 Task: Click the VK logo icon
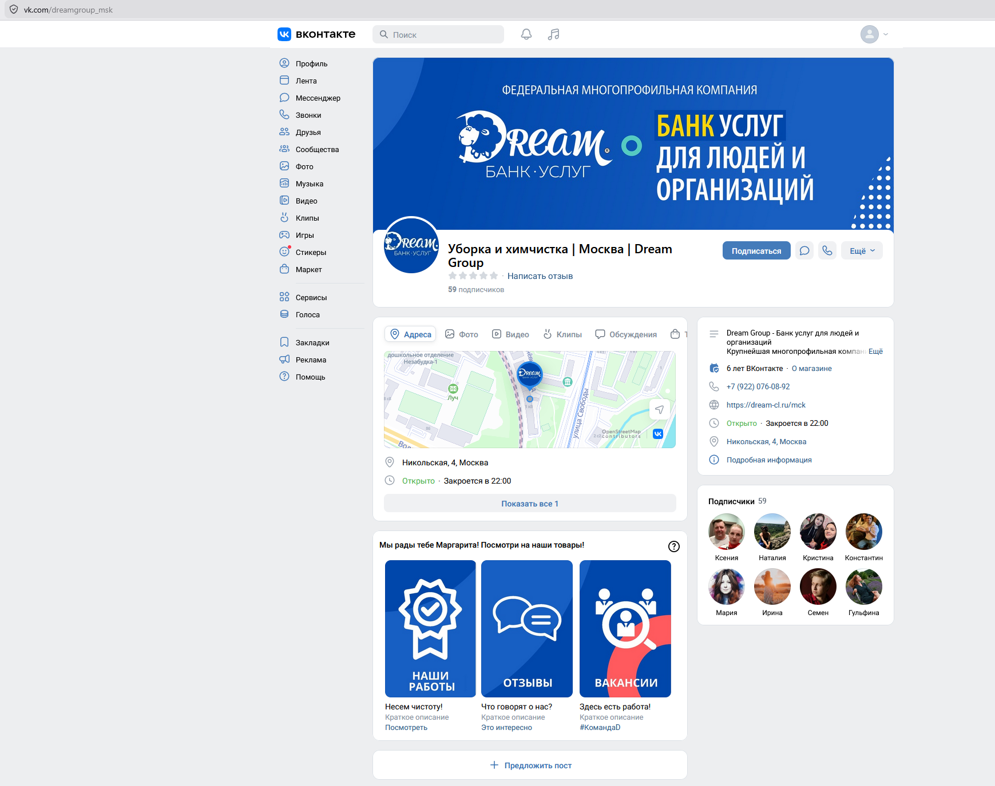[284, 34]
